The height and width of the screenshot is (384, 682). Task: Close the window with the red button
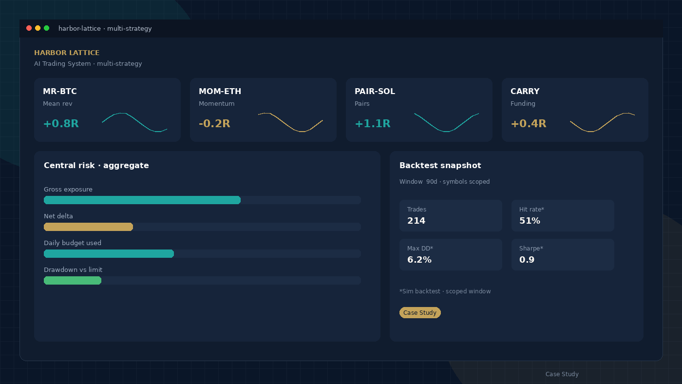(29, 28)
